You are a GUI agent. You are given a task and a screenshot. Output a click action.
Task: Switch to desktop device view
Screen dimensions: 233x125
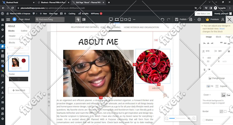111,19
